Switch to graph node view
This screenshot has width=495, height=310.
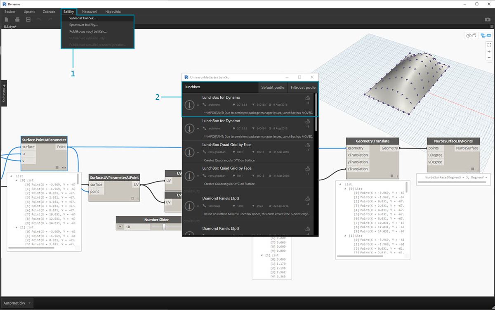tap(485, 35)
